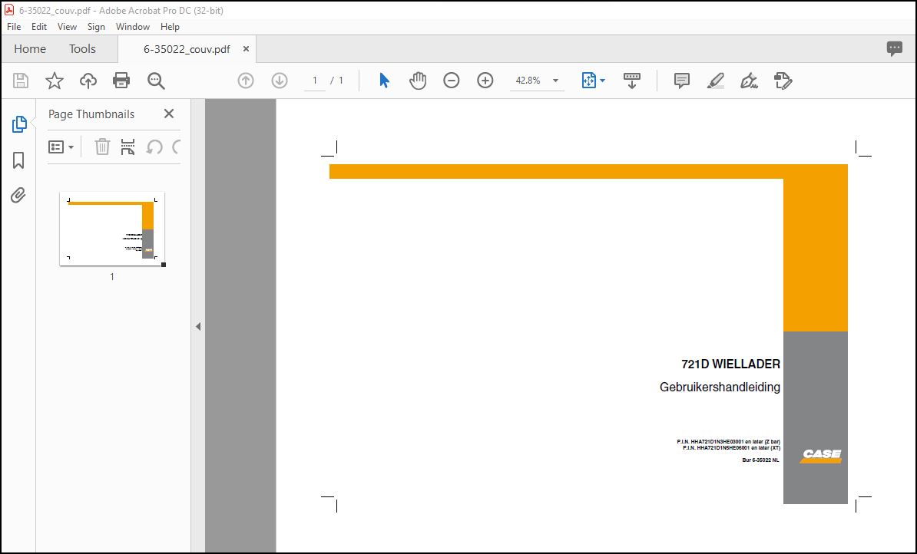This screenshot has height=554, width=917.
Task: Select the Highlight text tool
Action: [x=716, y=81]
